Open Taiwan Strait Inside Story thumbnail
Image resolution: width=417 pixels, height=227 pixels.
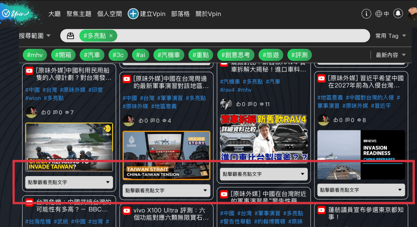click(166, 155)
